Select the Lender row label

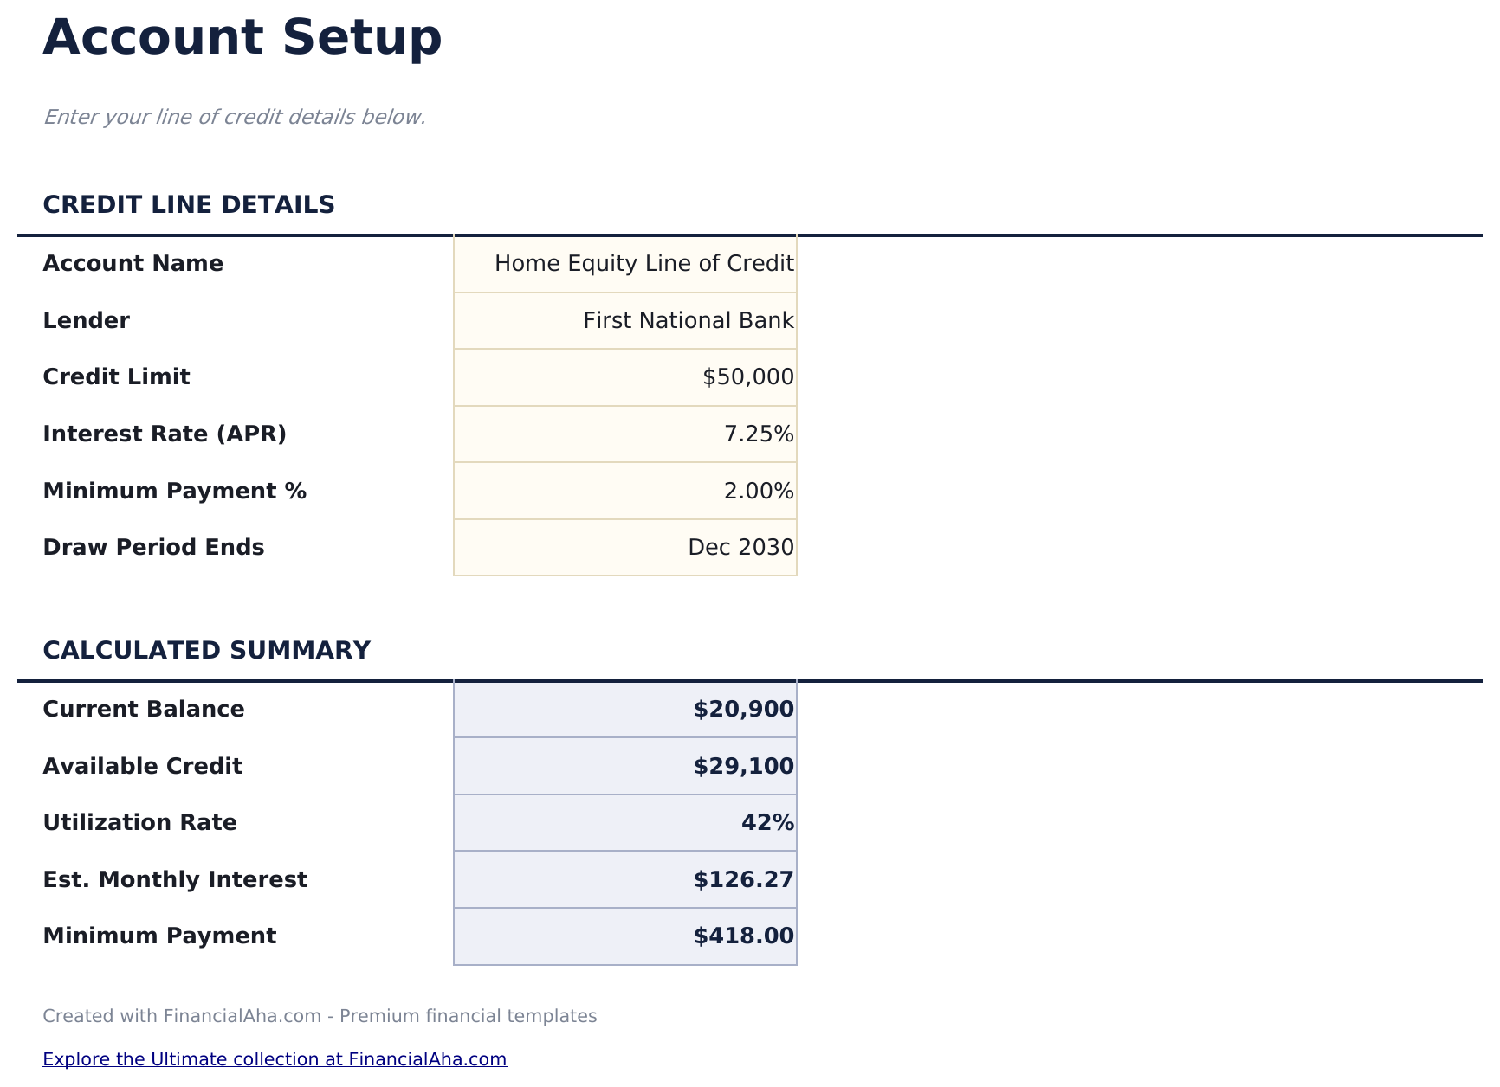(x=86, y=320)
